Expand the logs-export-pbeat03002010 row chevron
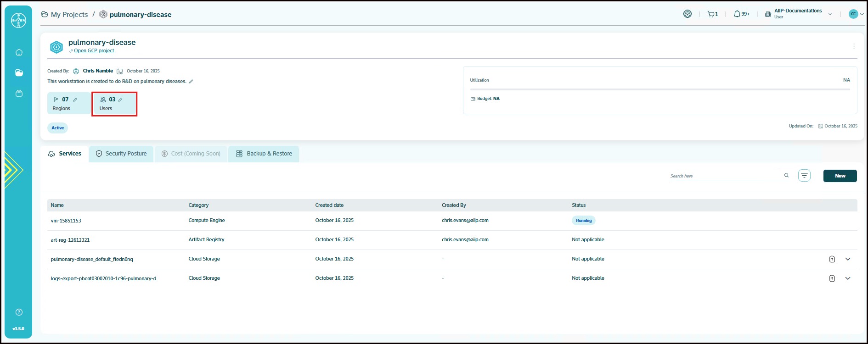This screenshot has height=344, width=868. [x=848, y=278]
